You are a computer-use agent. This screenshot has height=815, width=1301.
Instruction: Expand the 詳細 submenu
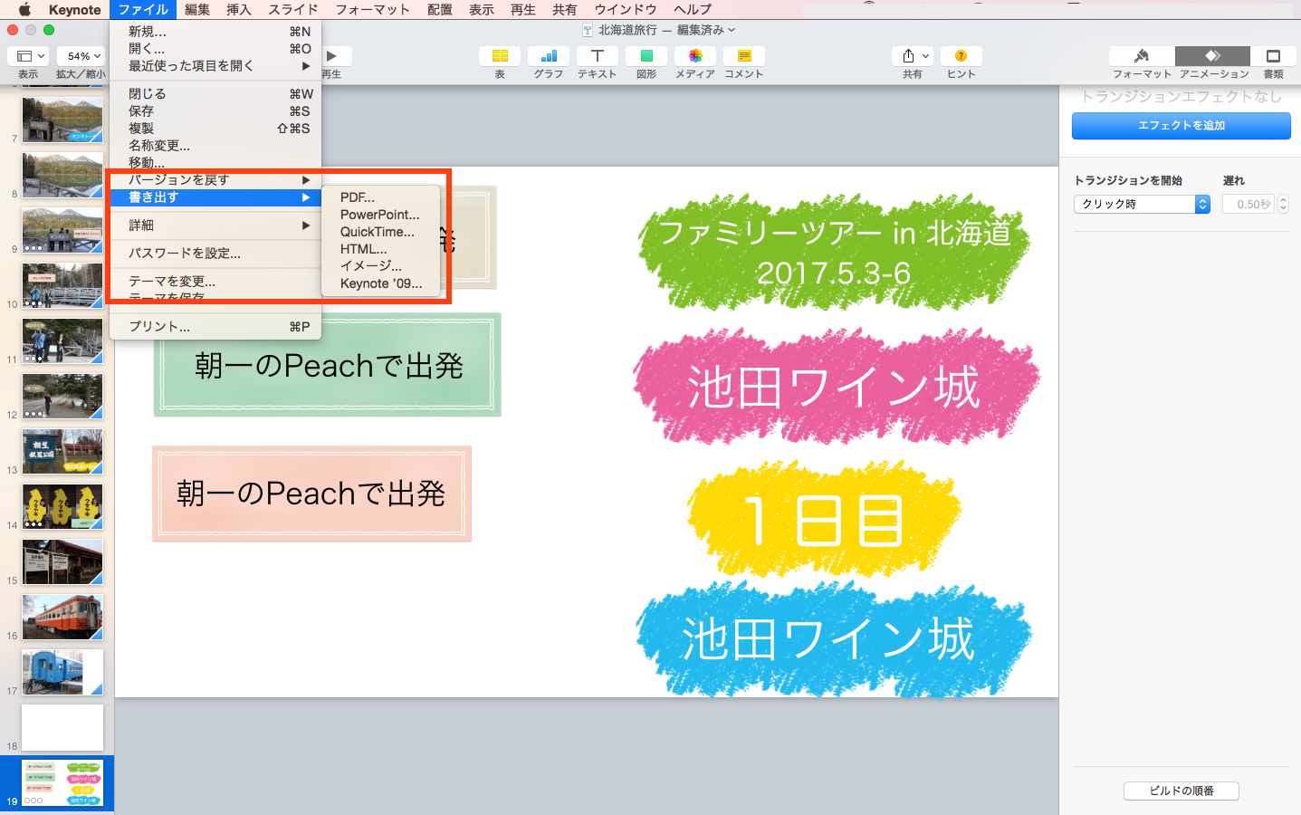(215, 225)
